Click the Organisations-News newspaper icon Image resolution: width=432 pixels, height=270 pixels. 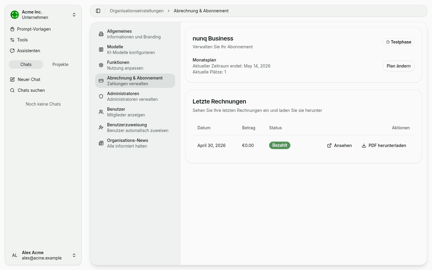[x=101, y=143]
